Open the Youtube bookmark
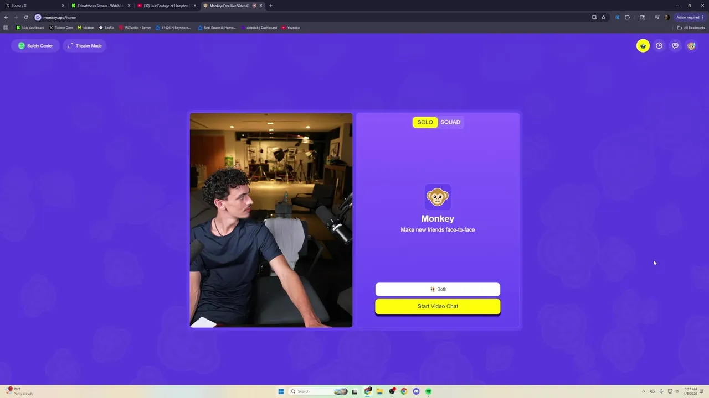709x398 pixels. coord(291,28)
